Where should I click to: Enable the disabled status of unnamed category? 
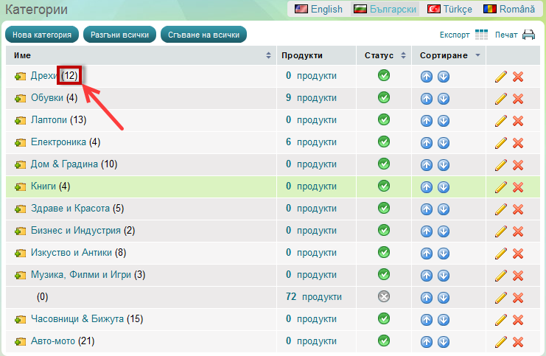383,296
